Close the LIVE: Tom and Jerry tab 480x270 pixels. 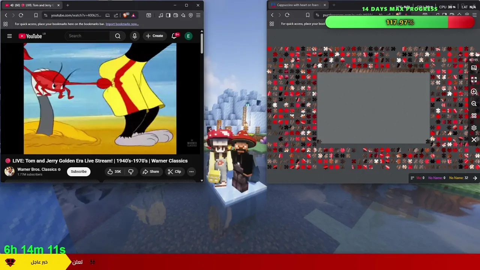click(58, 5)
